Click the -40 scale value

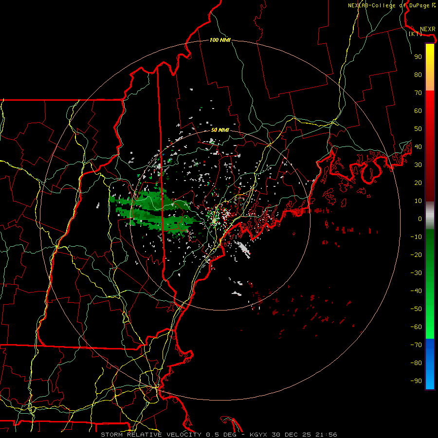point(416,291)
